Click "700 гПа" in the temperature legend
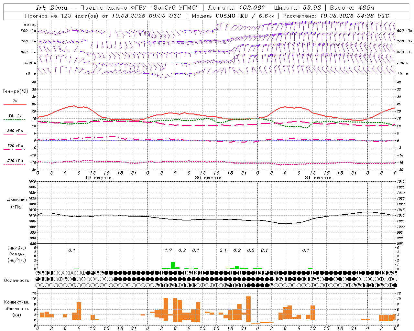Screen dimensions: 414x331 [x=15, y=146]
